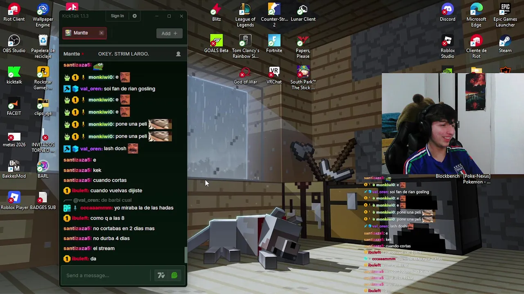Viewport: 524px width, 294px height.
Task: Open Rockstar Games launcher icon
Action: click(43, 78)
